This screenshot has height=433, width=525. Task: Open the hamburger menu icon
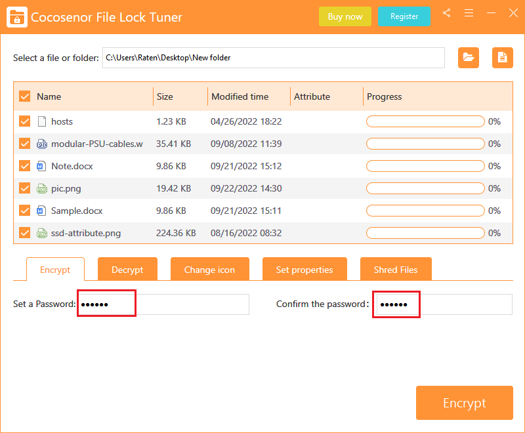click(x=469, y=13)
